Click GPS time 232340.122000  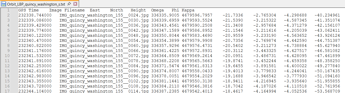(x=35, y=35)
